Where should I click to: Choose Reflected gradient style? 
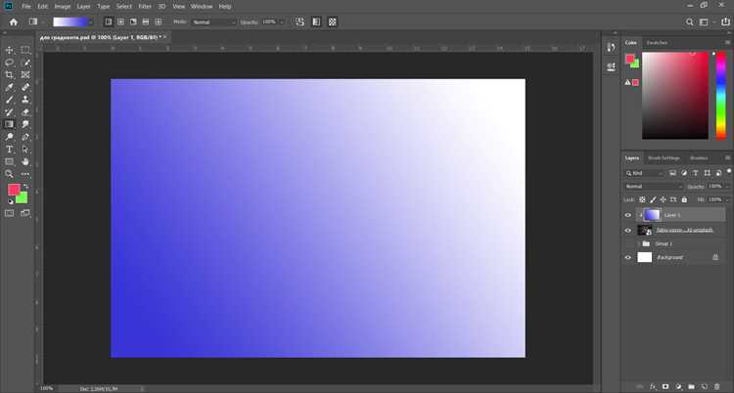pos(146,22)
